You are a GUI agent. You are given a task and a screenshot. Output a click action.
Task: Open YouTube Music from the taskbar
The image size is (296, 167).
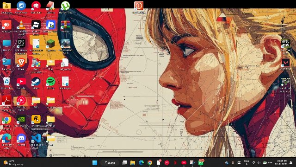click(167, 163)
